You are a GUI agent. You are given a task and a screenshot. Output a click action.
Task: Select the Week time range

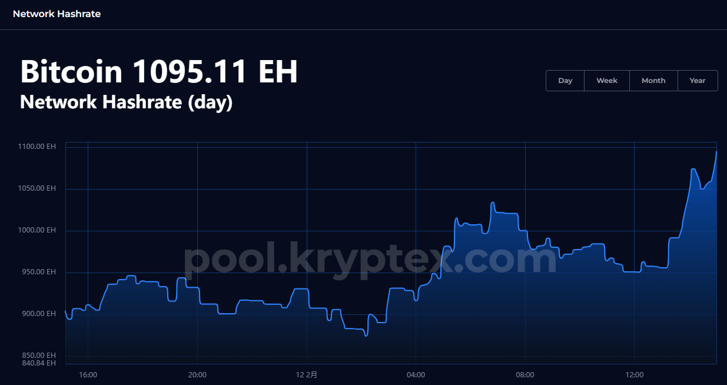click(607, 81)
